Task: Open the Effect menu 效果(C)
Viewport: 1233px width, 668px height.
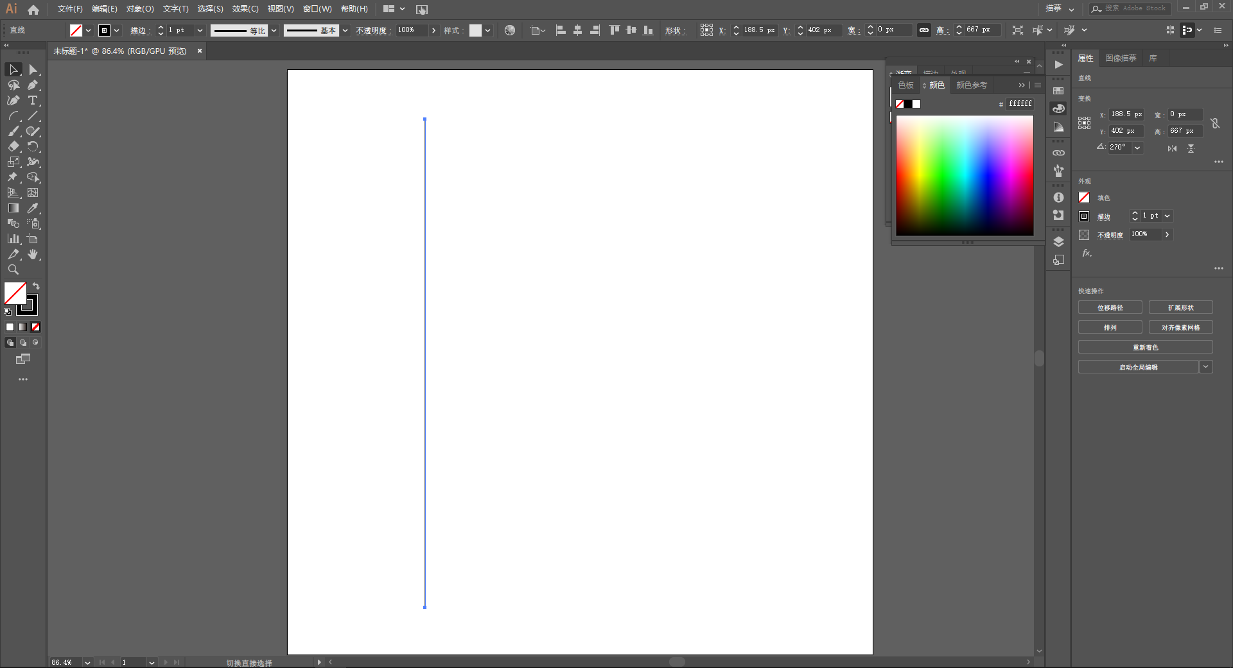Action: [x=245, y=9]
